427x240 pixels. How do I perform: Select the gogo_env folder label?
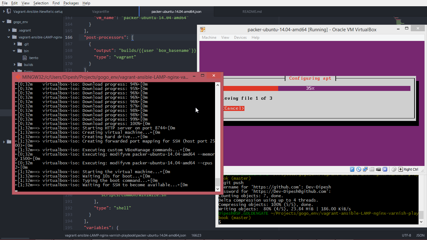pos(21,22)
